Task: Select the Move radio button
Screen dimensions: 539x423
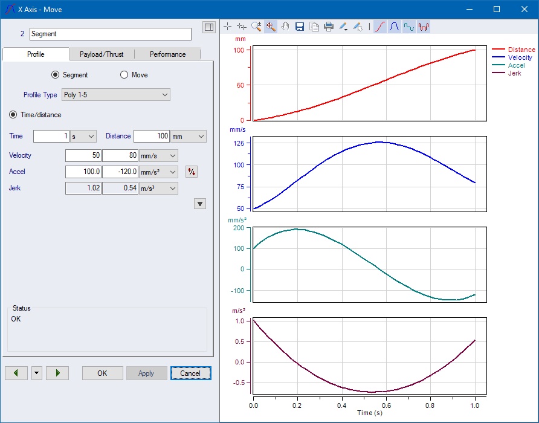Action: 124,75
